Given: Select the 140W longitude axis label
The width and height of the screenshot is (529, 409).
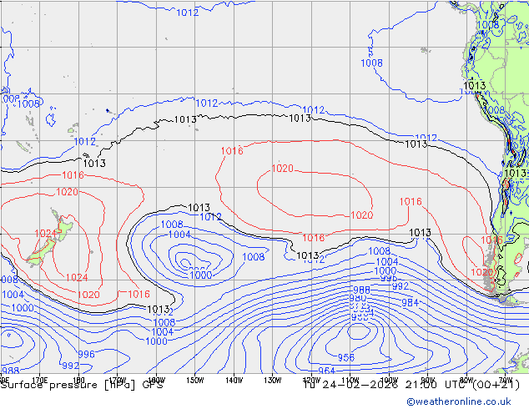Looking at the screenshot, I should pos(234,381).
